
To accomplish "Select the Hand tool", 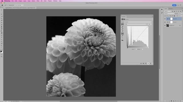I will [2, 44].
